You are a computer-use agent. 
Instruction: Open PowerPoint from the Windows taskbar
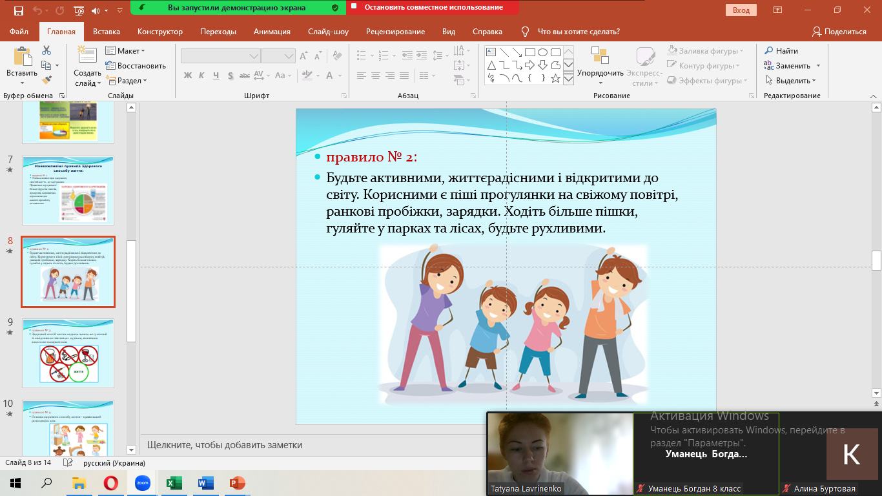coord(238,482)
